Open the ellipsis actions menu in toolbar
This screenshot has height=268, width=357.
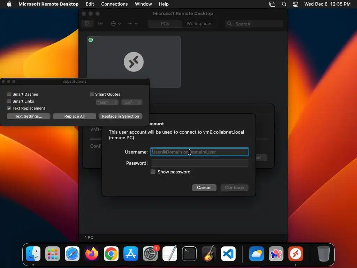(x=116, y=23)
